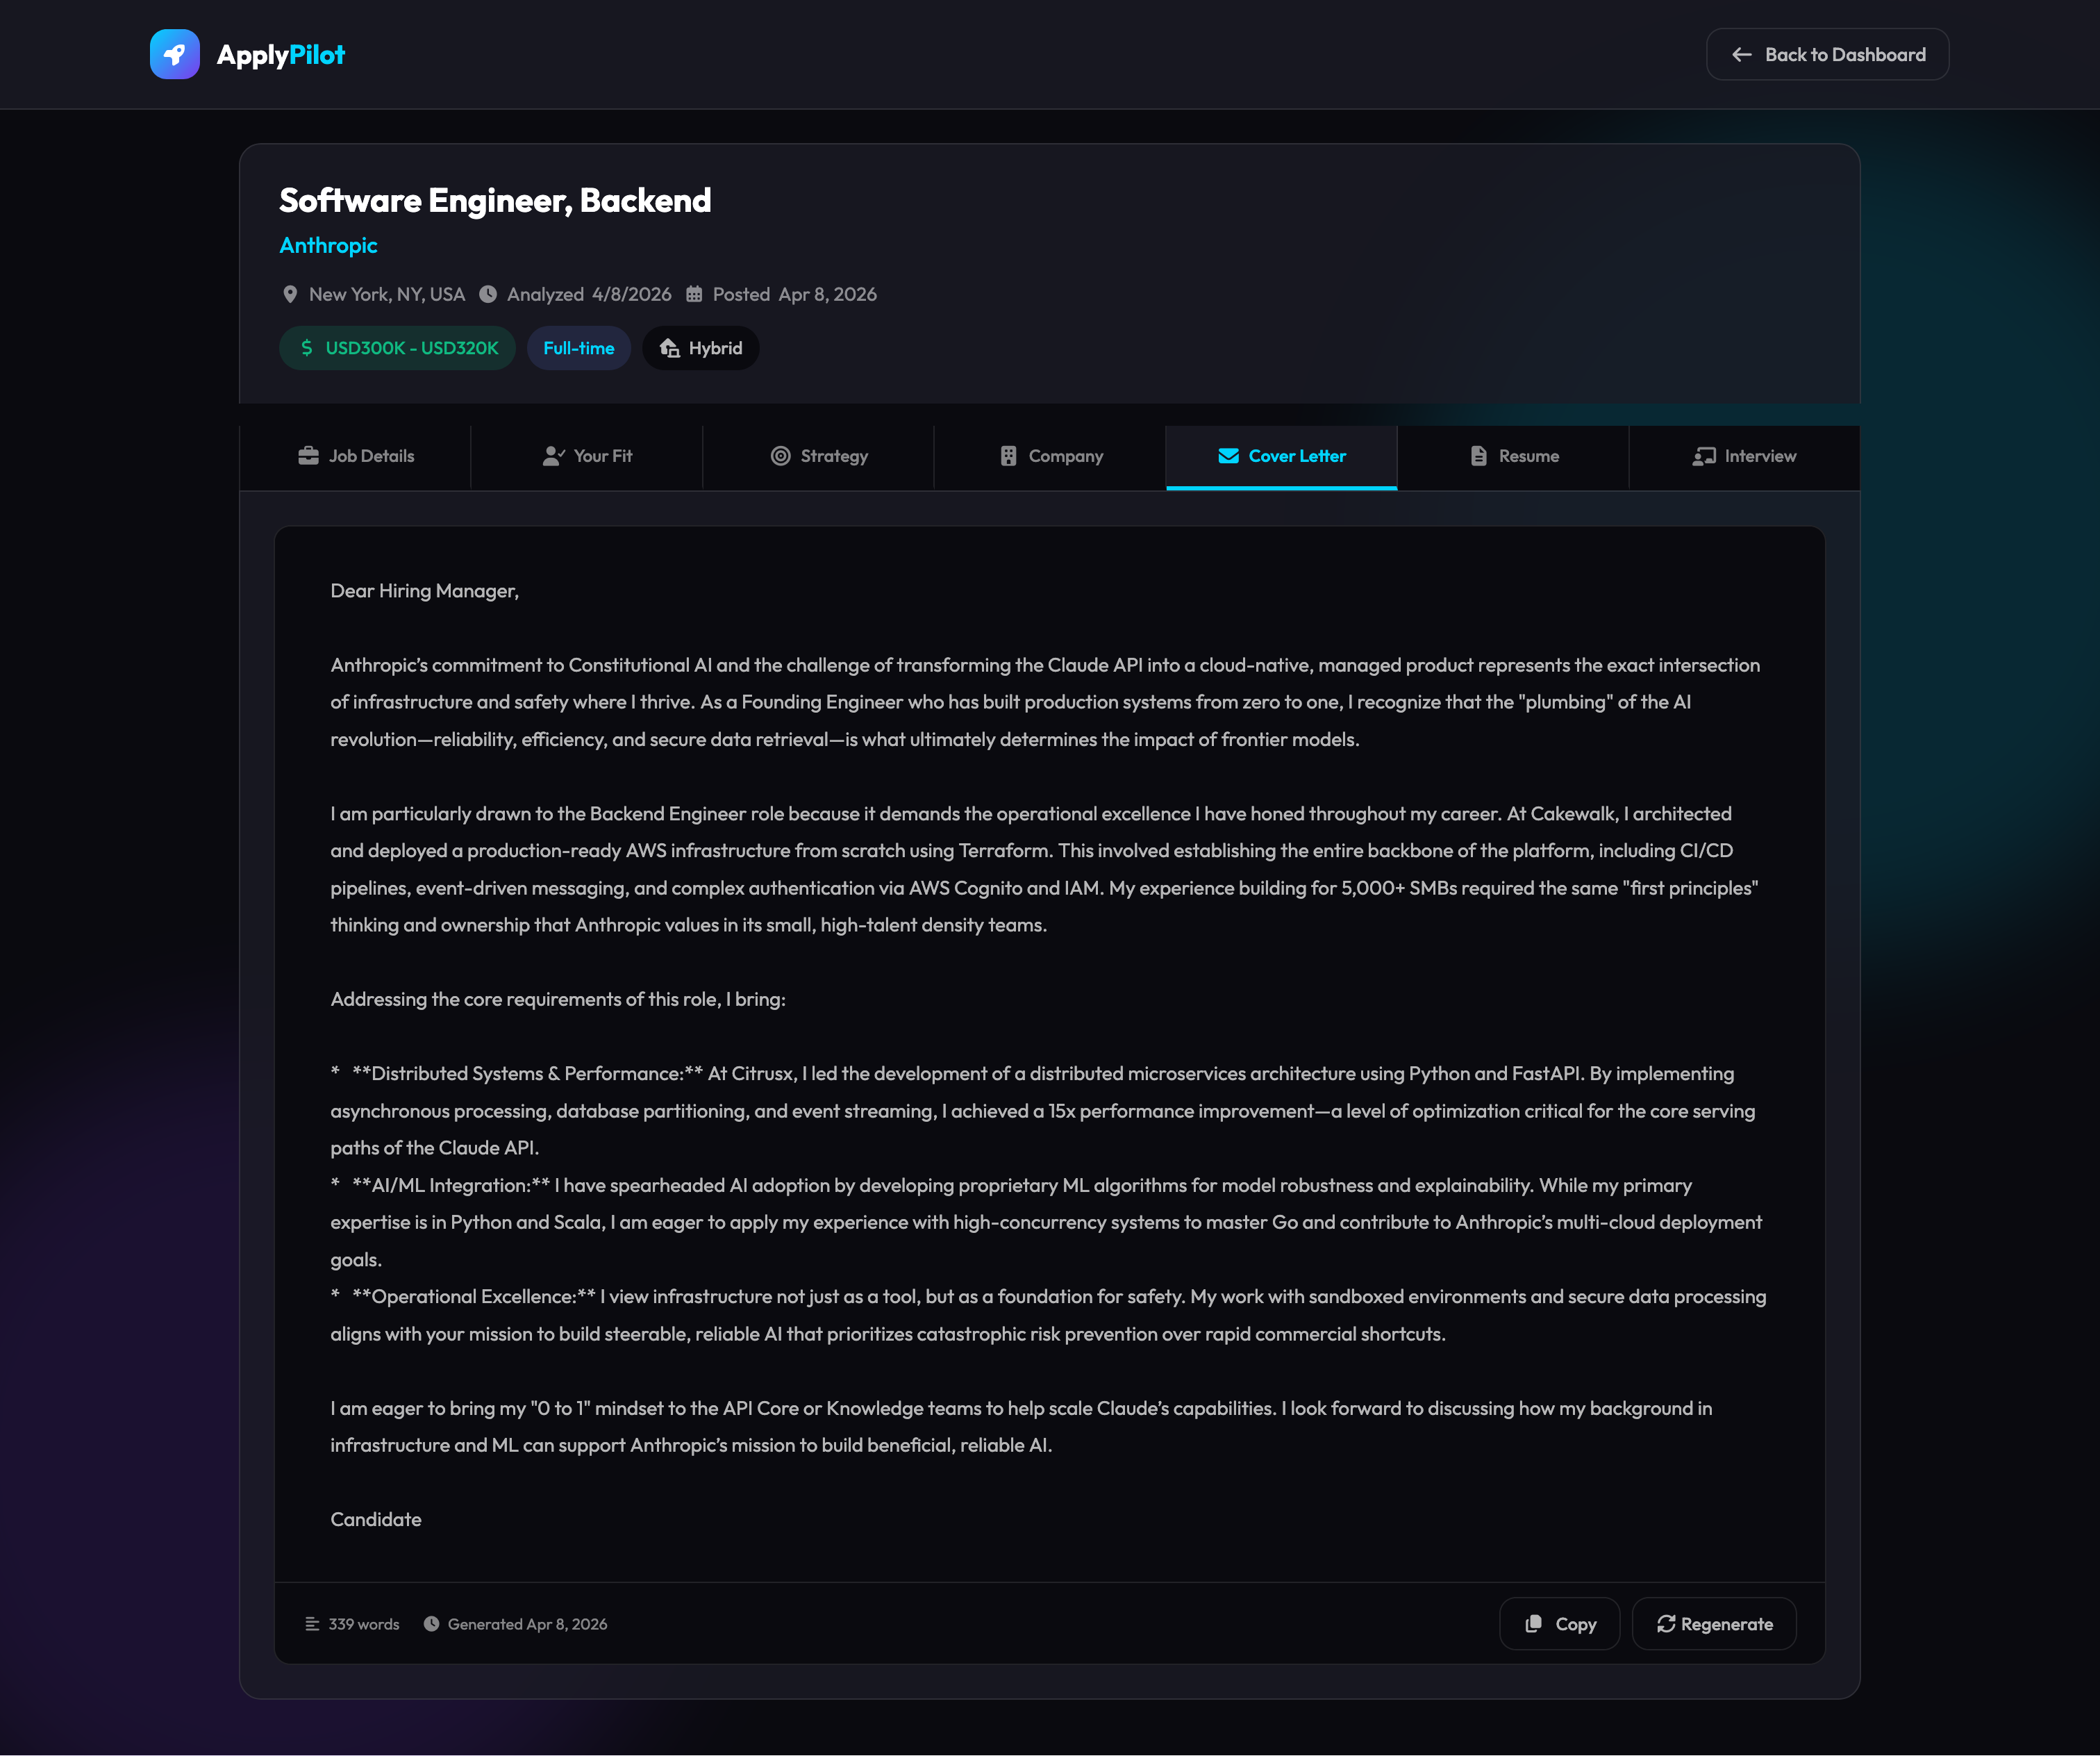Click the New York, NY, USA location text

387,294
